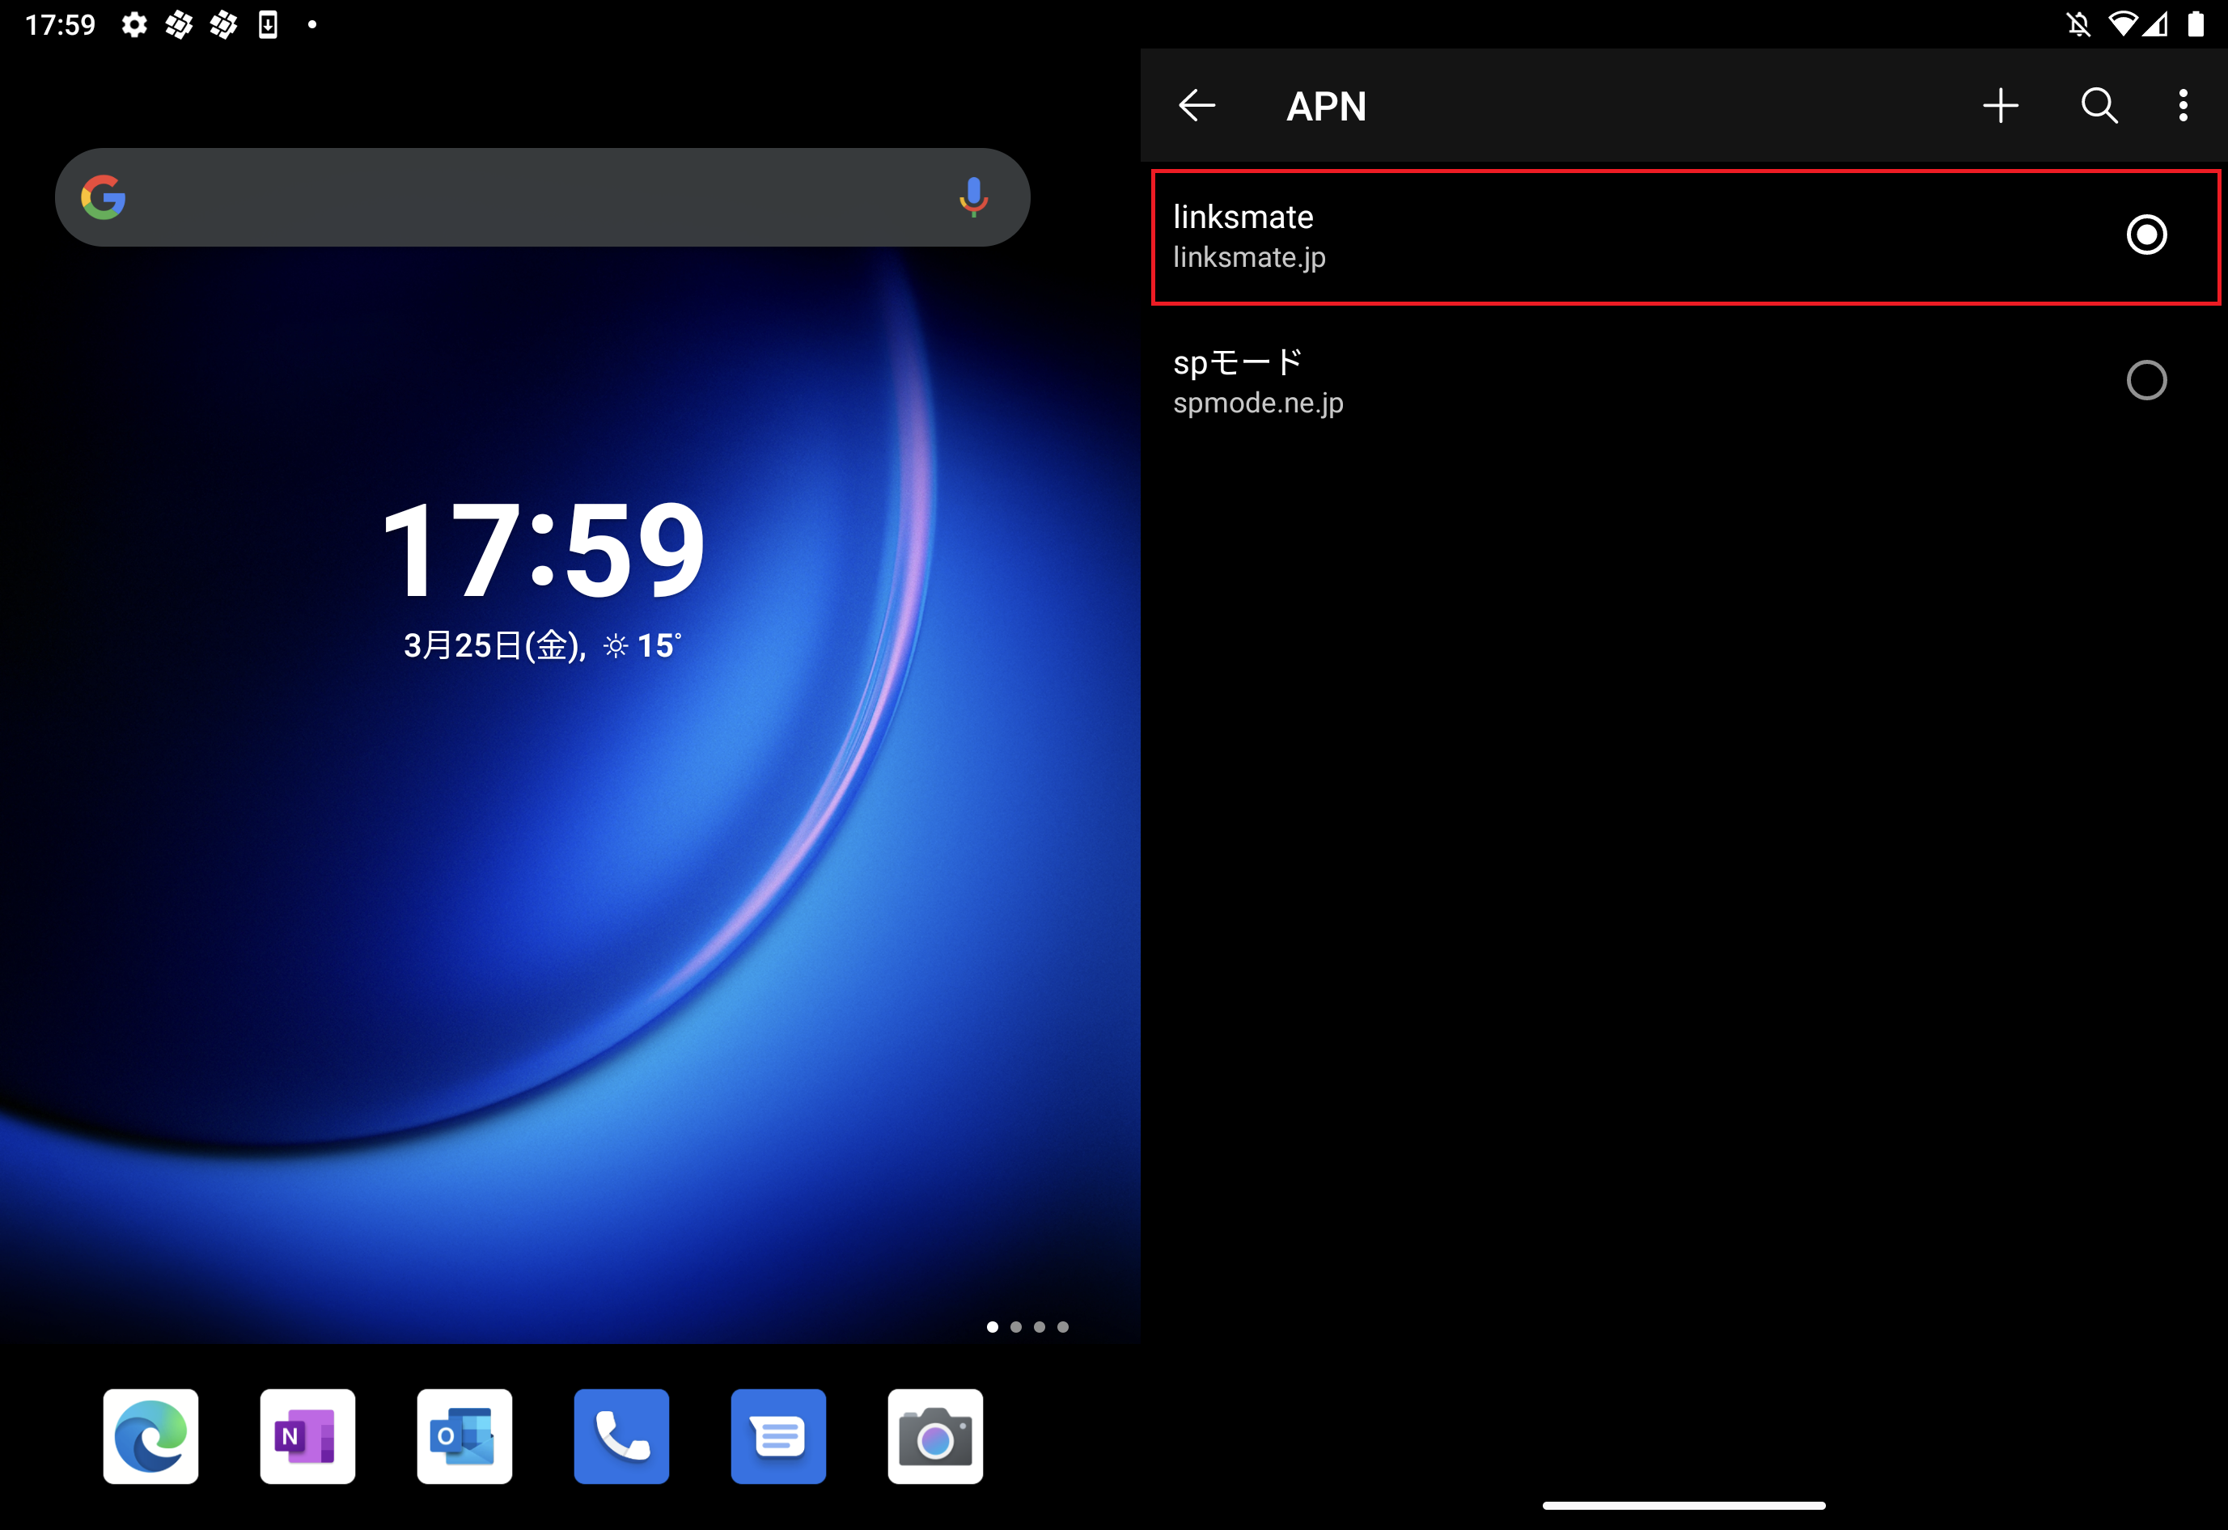Open the 17:59 home screen clock widget

(x=544, y=549)
